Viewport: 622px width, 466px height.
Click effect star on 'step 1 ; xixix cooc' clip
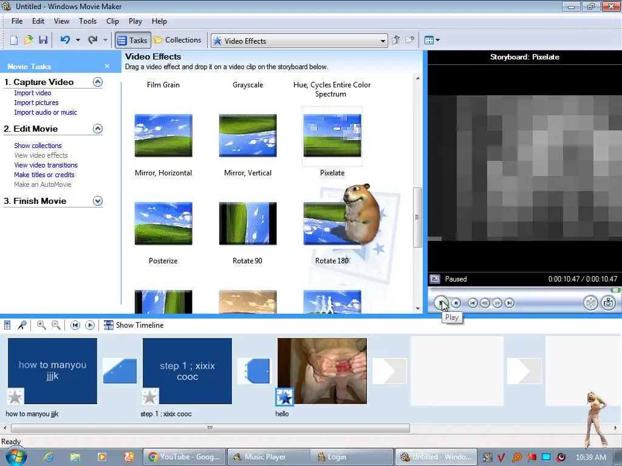click(x=150, y=397)
